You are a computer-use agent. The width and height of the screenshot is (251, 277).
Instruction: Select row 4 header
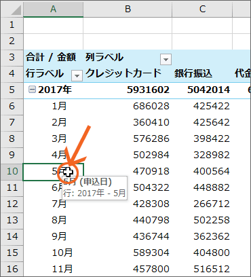click(x=12, y=73)
